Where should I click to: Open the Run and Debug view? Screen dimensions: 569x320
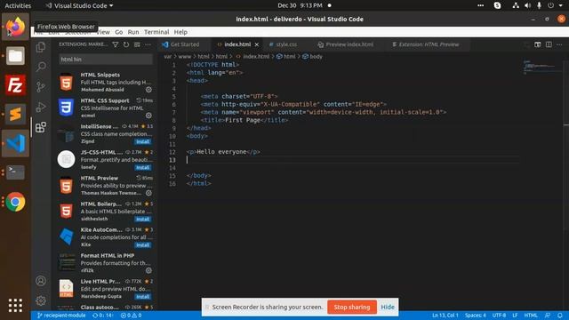pos(41,107)
